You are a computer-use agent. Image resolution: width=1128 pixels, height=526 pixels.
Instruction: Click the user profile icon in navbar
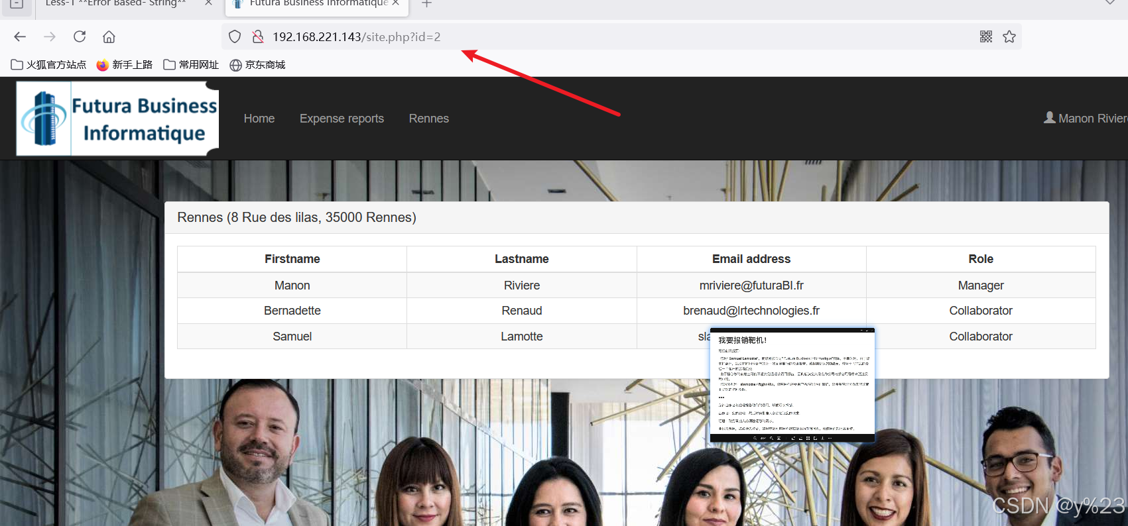point(1050,117)
